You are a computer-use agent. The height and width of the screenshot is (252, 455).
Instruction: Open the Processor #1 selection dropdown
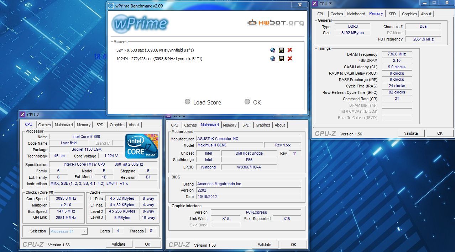68,231
